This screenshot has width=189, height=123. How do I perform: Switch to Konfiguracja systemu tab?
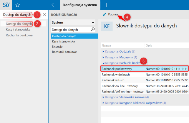click(x=80, y=5)
